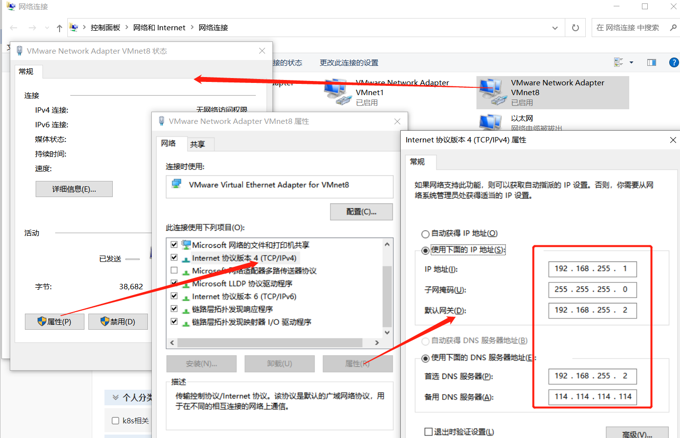Refresh the 网络连接 folder view

point(576,28)
